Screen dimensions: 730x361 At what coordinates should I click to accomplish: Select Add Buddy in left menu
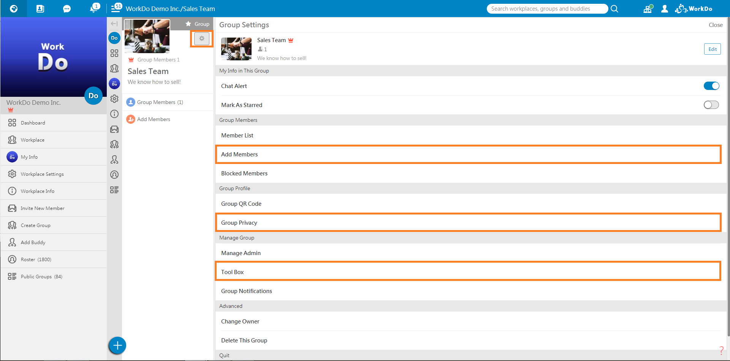coord(54,243)
